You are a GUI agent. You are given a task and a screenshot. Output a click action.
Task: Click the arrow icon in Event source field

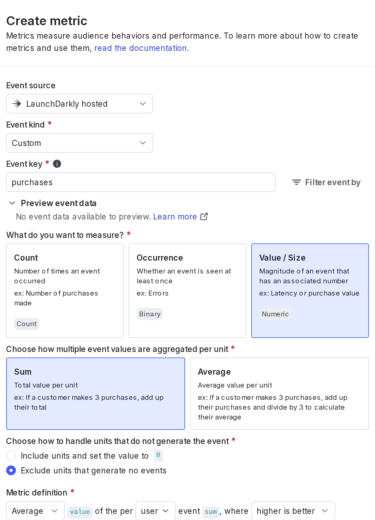point(17,104)
